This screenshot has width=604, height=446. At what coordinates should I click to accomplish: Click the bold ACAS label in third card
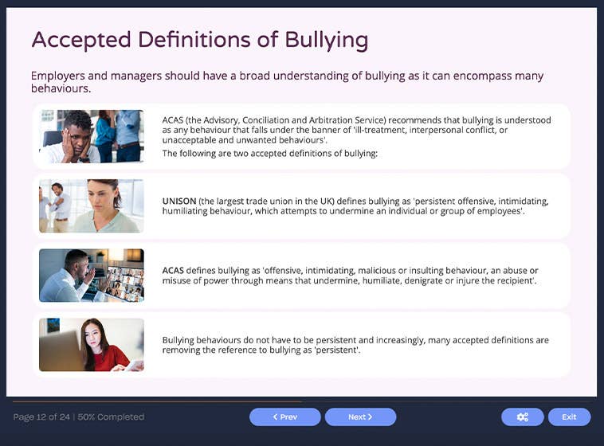(173, 270)
